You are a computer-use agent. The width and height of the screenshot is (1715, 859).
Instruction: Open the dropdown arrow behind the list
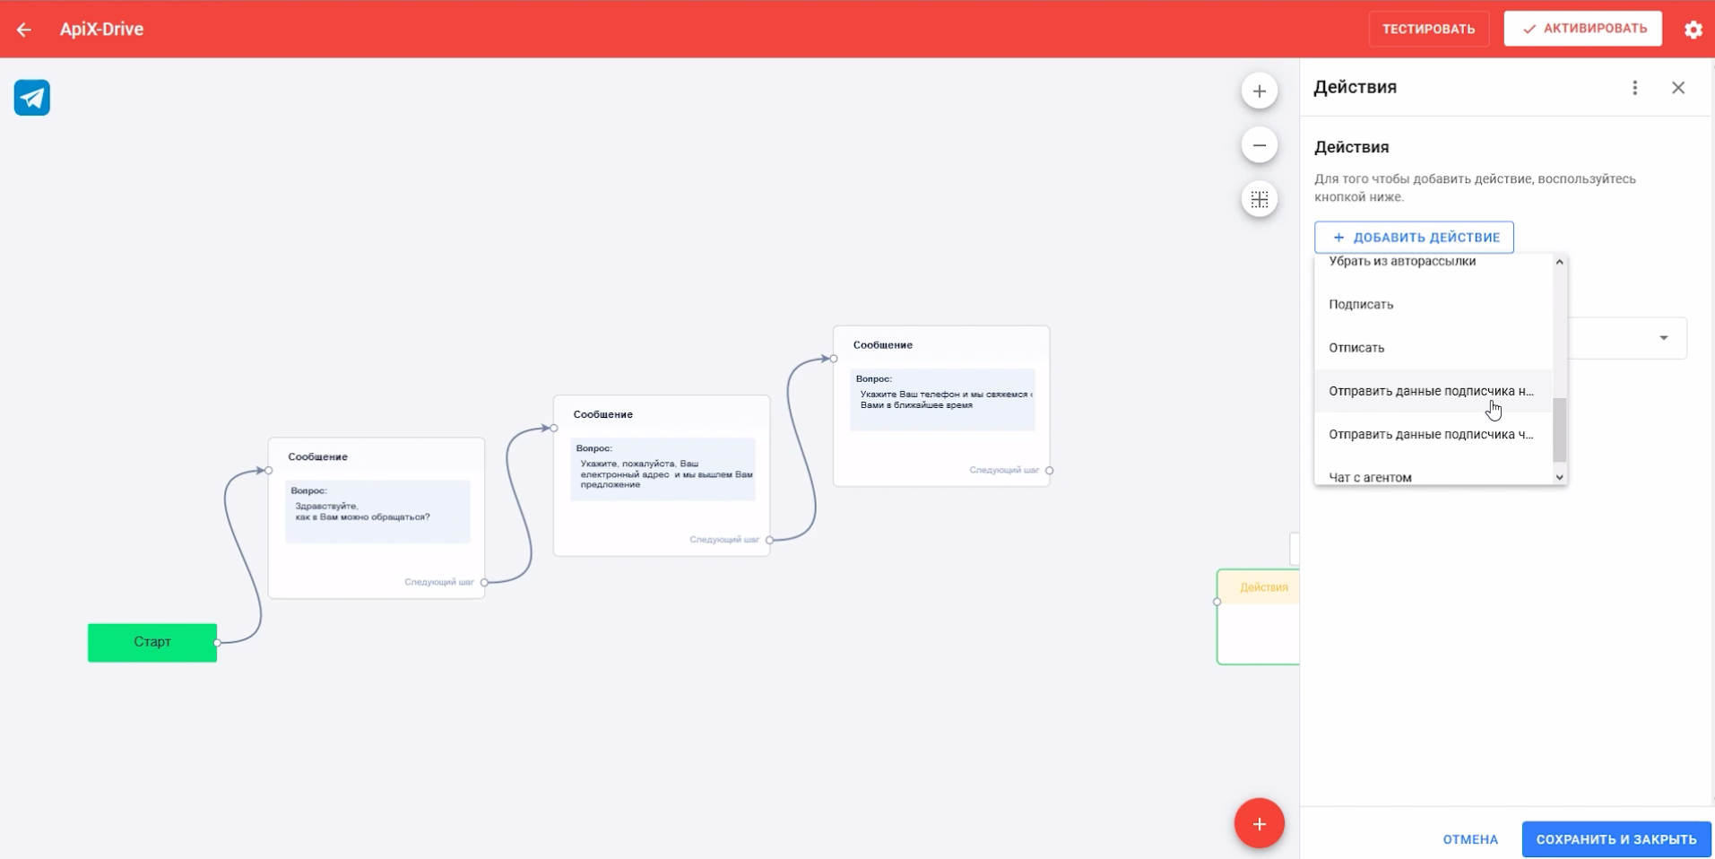point(1663,338)
